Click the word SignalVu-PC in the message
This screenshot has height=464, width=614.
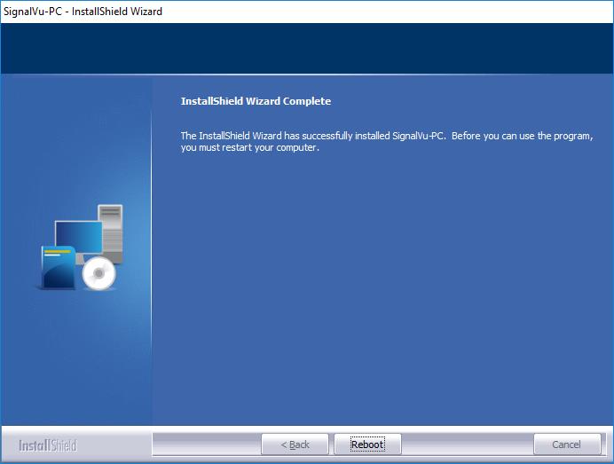(x=419, y=136)
